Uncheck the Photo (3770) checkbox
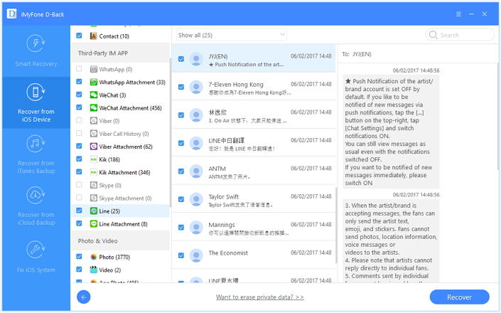Viewport: 501px width, 313px height. [79, 256]
